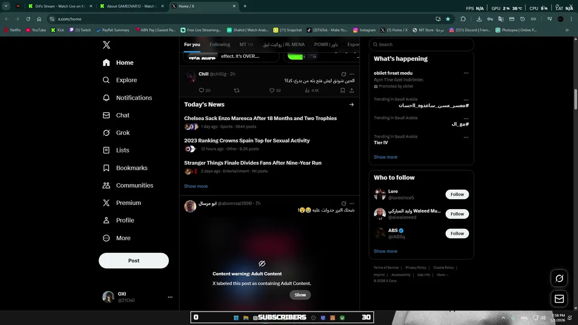The height and width of the screenshot is (325, 578).
Task: Reload the page in browser
Action: tap(28, 19)
